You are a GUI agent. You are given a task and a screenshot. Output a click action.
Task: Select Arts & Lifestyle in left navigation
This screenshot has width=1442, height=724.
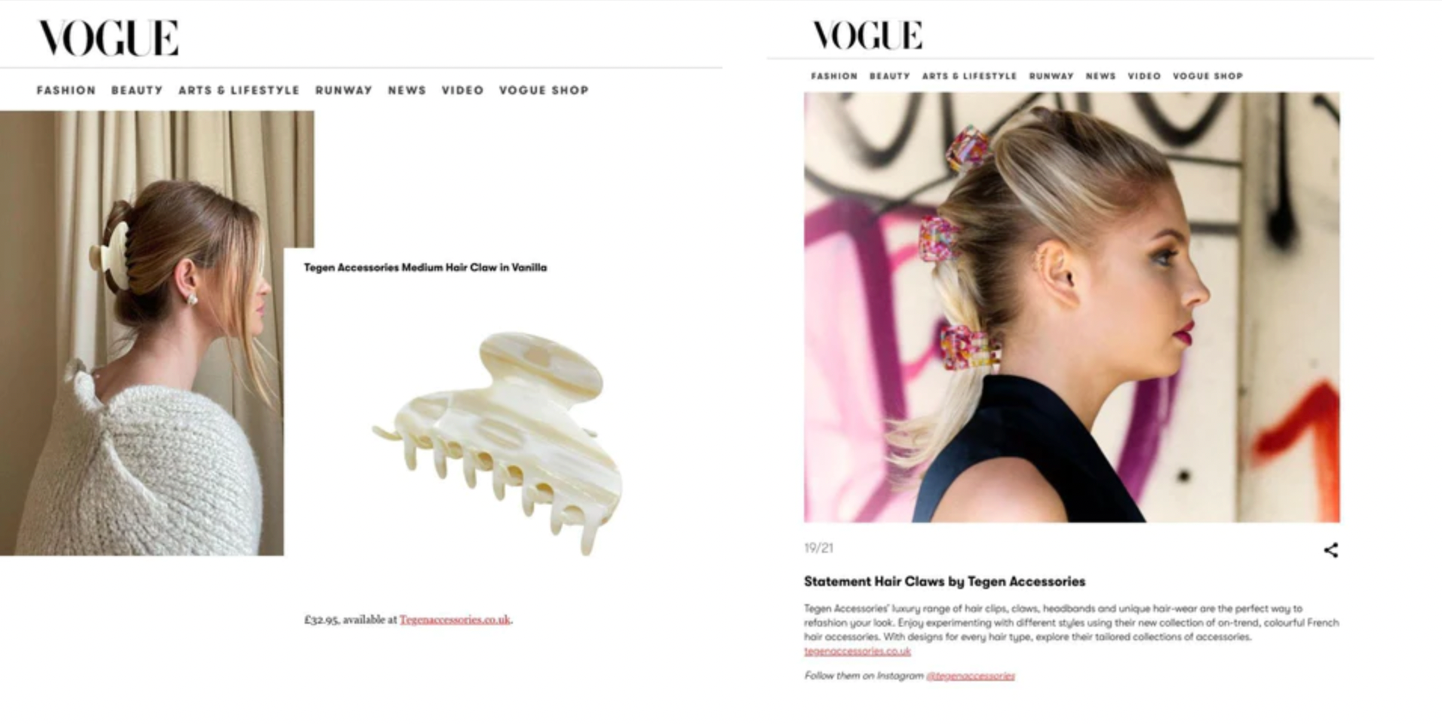coord(239,90)
